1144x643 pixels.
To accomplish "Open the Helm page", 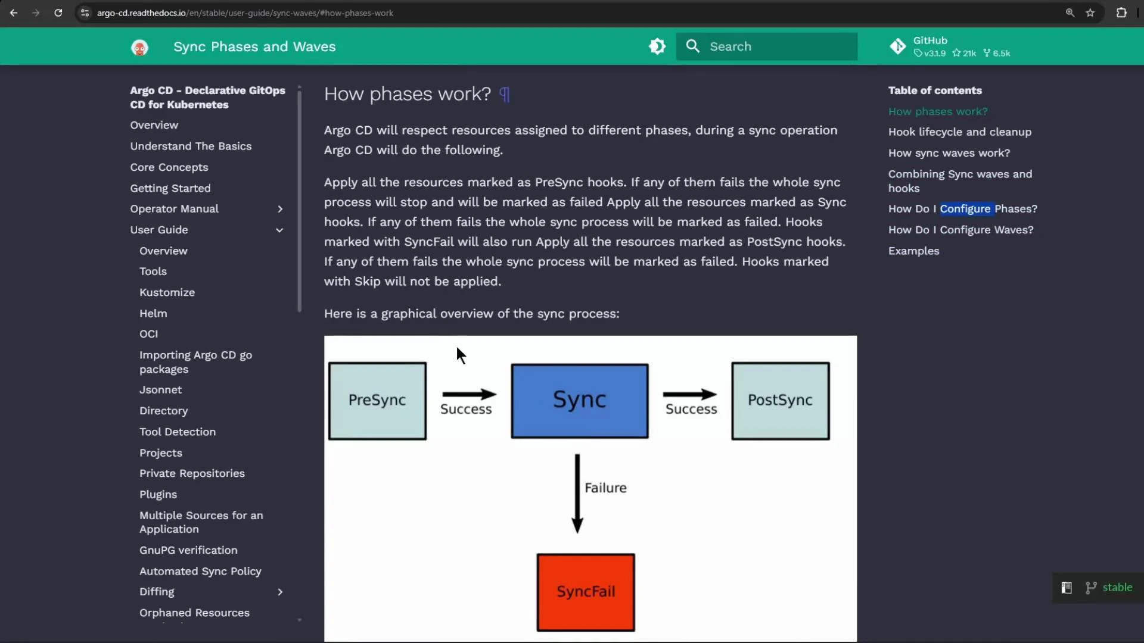I will pyautogui.click(x=153, y=314).
